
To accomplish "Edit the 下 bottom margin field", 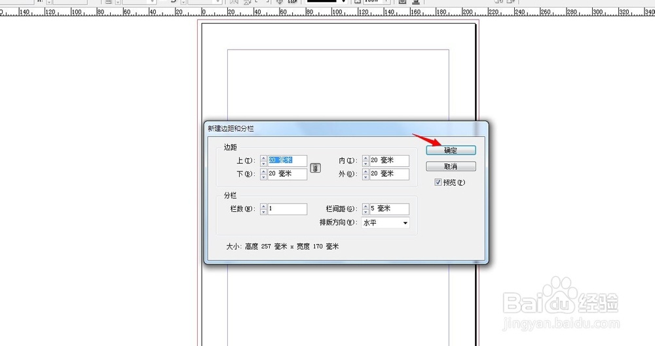I will pyautogui.click(x=288, y=174).
